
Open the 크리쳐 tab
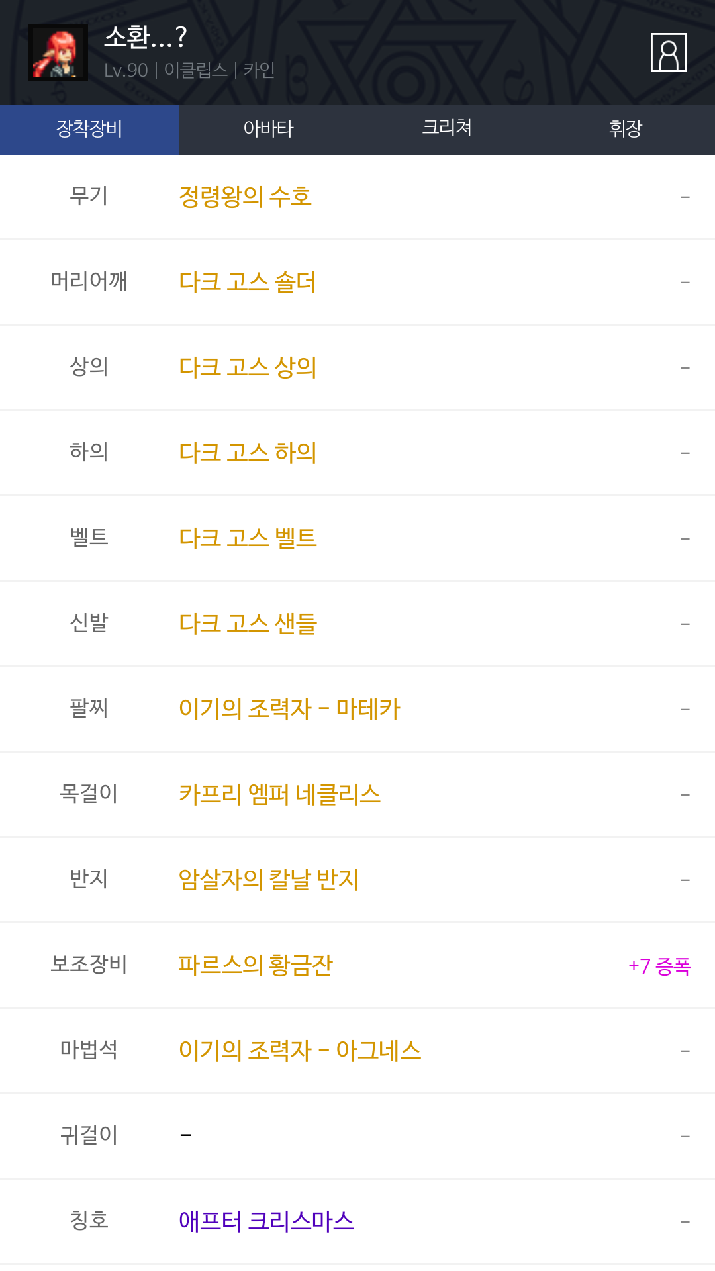tap(447, 129)
